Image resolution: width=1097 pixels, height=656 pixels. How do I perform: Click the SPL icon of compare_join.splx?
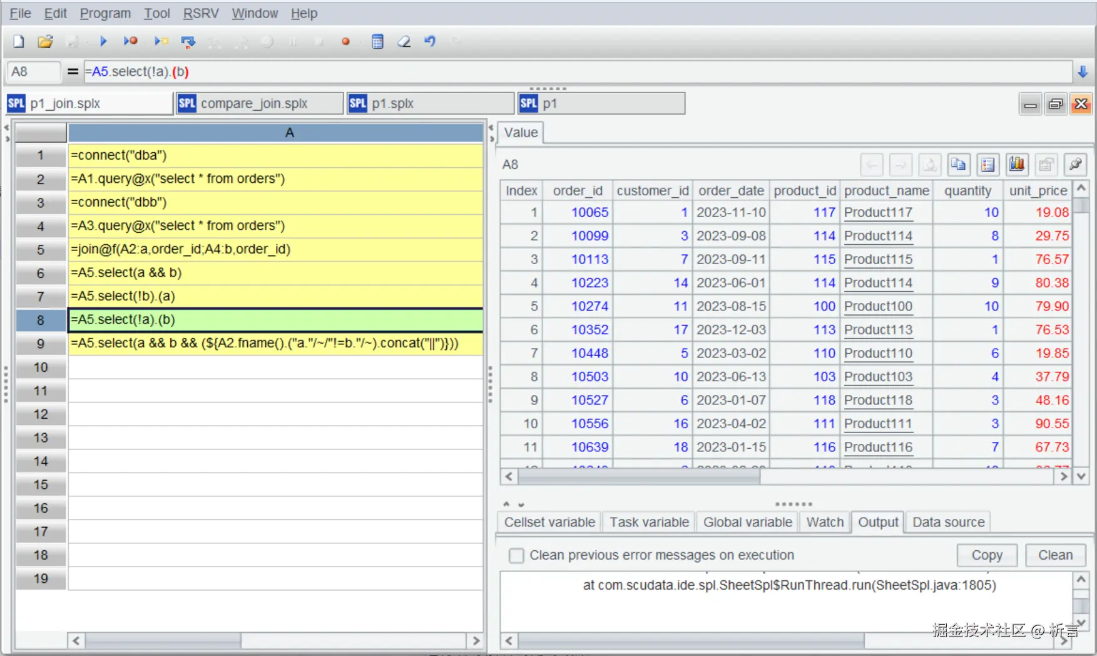(187, 103)
